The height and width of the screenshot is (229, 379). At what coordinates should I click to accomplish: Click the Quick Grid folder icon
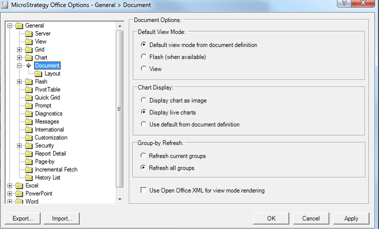pyautogui.click(x=29, y=97)
